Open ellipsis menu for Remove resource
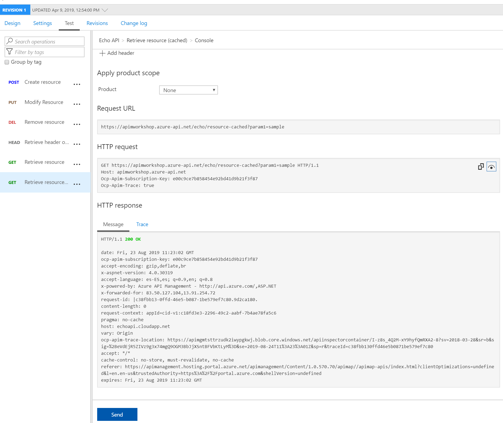This screenshot has width=503, height=423. pyautogui.click(x=77, y=124)
